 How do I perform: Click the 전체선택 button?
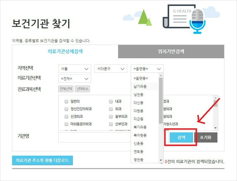[66, 89]
